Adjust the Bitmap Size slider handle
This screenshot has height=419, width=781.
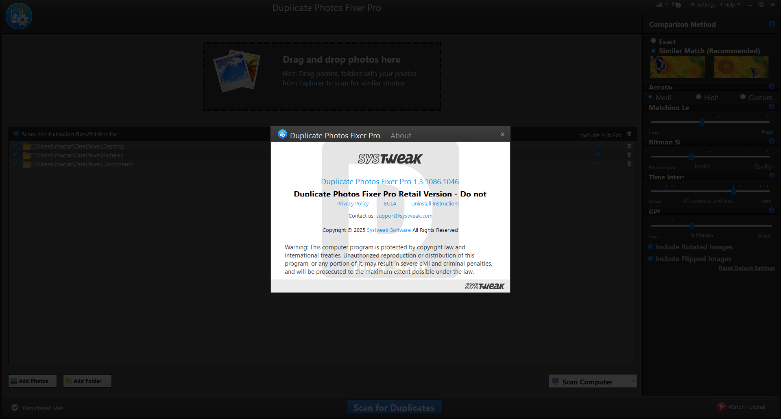(x=691, y=156)
